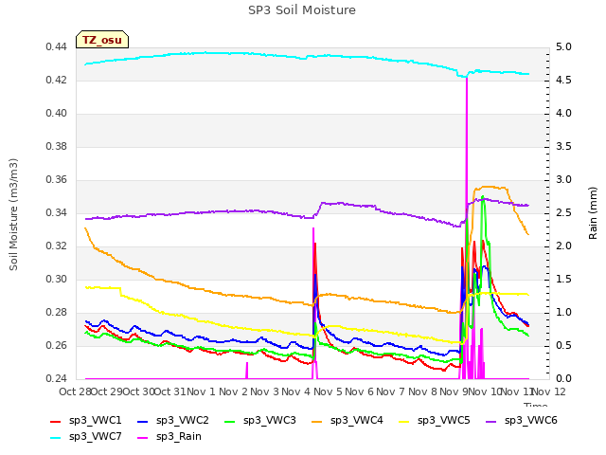The width and height of the screenshot is (606, 455).
Task: Click the 0.42 soil moisture axis label
Action: (56, 81)
